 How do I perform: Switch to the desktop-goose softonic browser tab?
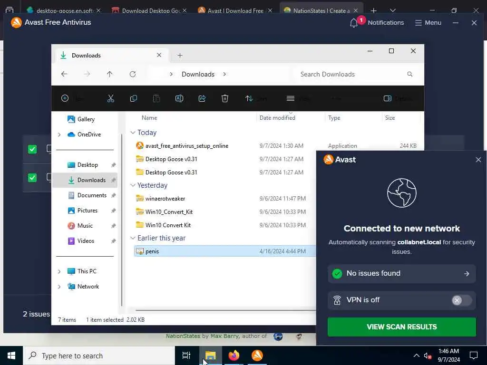(x=64, y=10)
